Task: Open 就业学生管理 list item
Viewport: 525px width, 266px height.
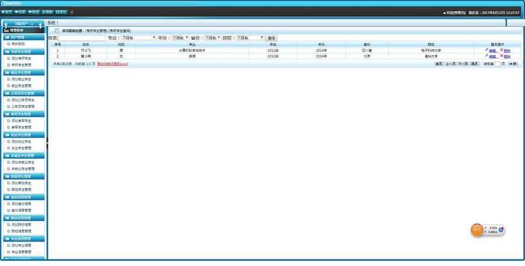Action: click(x=21, y=86)
